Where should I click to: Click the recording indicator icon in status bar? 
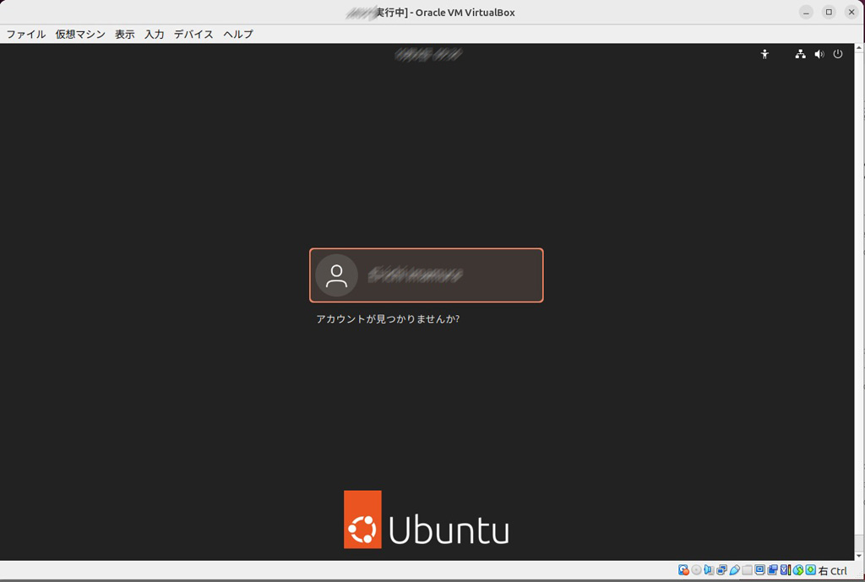pyautogui.click(x=772, y=570)
